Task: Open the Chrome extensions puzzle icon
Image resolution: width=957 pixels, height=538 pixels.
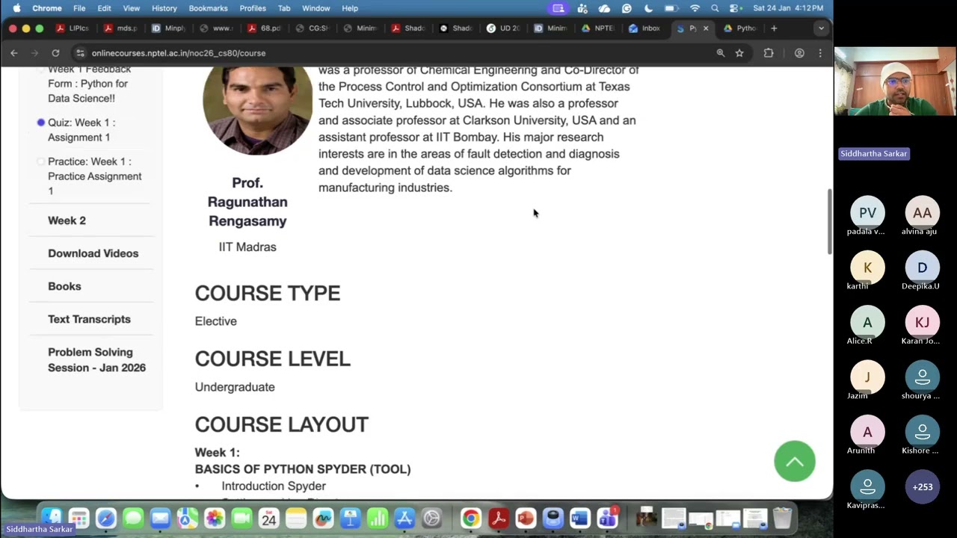Action: pyautogui.click(x=769, y=53)
